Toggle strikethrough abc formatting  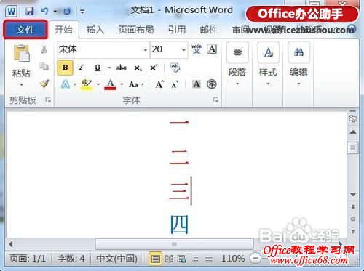point(122,68)
